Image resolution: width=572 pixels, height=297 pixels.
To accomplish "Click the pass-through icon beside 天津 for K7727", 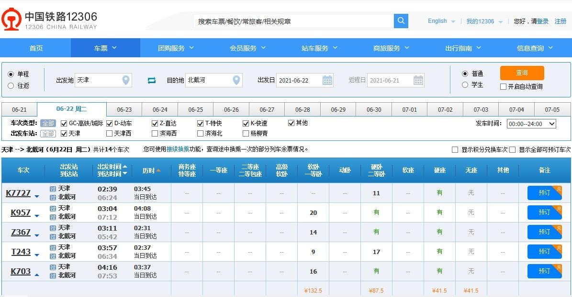I will pyautogui.click(x=53, y=189).
